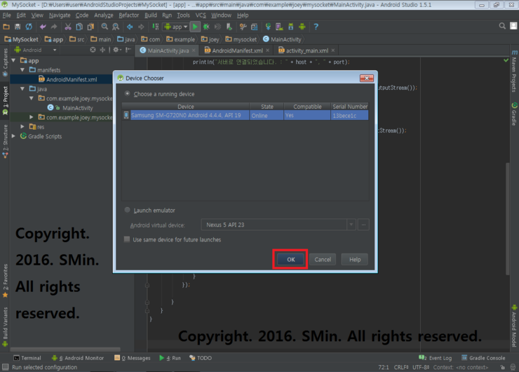Viewport: 519px width, 372px height.
Task: Open the Refactor menu
Action: pos(129,15)
